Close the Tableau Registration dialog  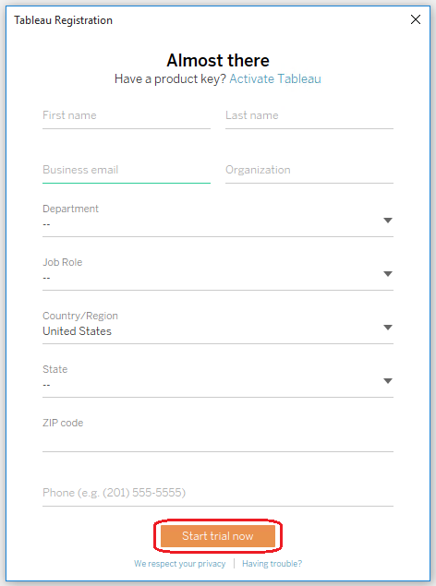(416, 19)
